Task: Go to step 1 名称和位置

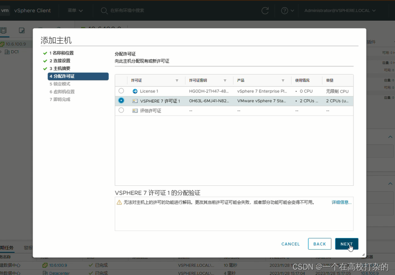Action: point(61,53)
